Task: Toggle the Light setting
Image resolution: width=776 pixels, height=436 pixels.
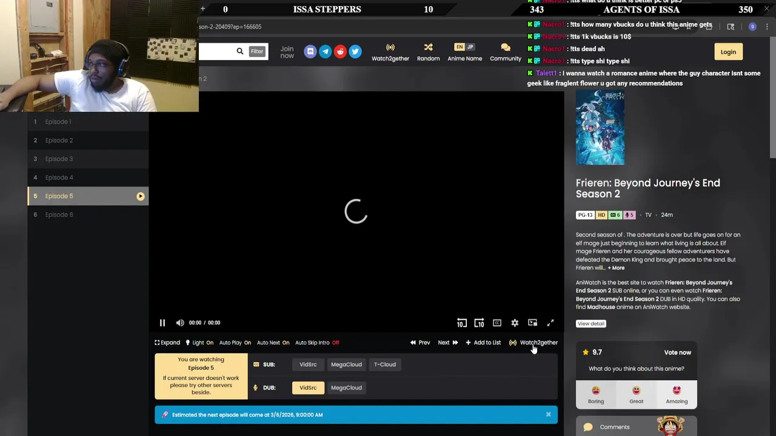Action: (199, 343)
